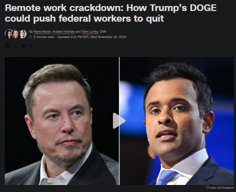
Task: Click first author avatar photo
Action: pyautogui.click(x=9, y=34)
